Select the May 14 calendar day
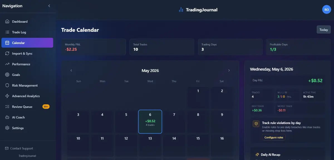The image size is (334, 160). point(174,146)
